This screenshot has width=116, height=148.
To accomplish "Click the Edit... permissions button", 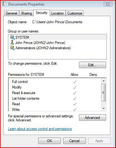I will tap(93, 65).
